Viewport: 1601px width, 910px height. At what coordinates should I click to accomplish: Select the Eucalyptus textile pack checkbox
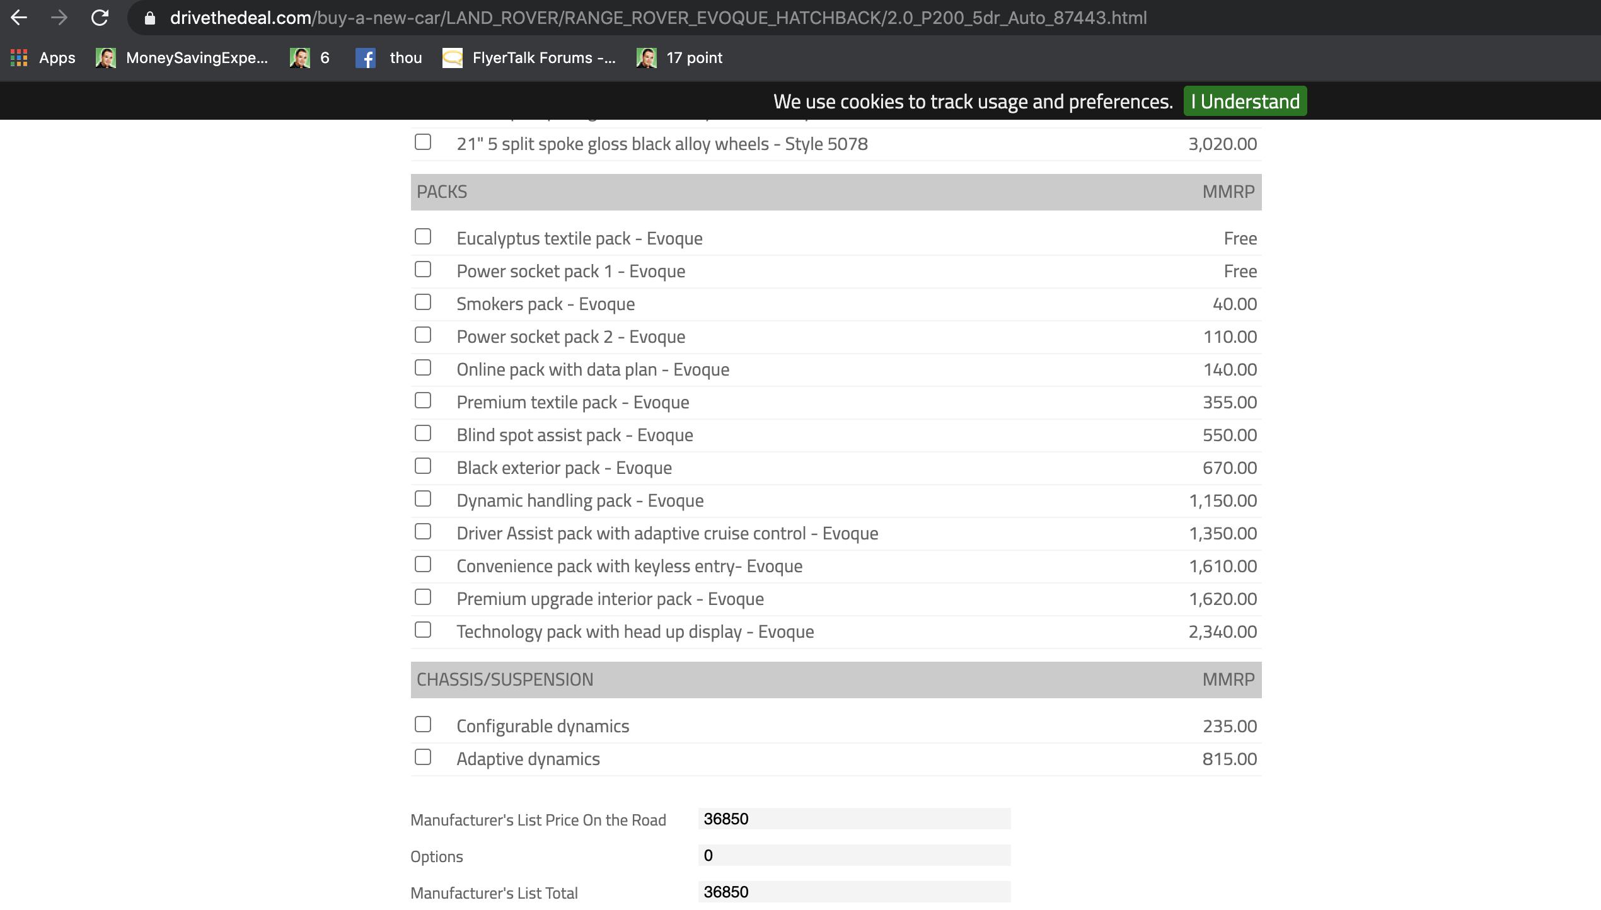(423, 236)
